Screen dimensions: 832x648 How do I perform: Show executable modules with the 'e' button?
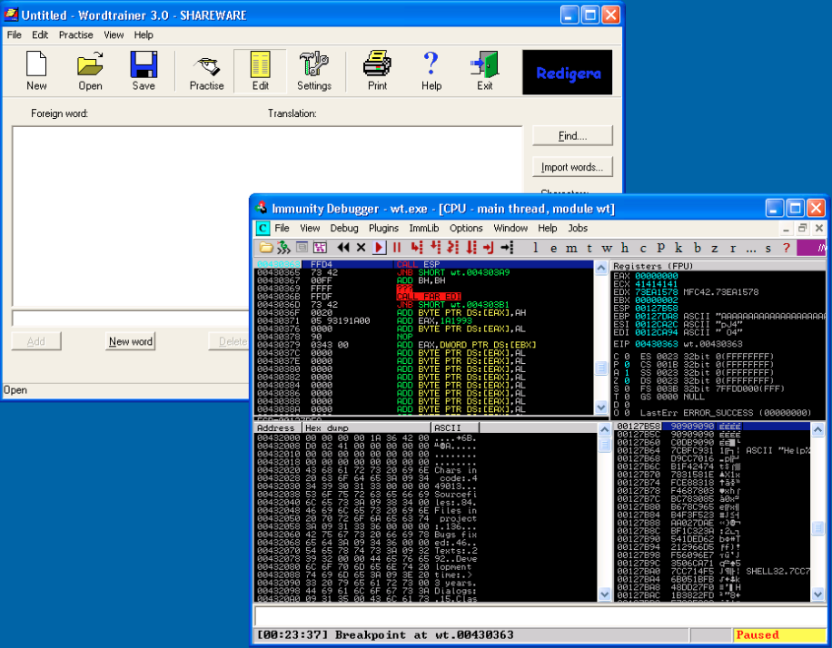[553, 248]
